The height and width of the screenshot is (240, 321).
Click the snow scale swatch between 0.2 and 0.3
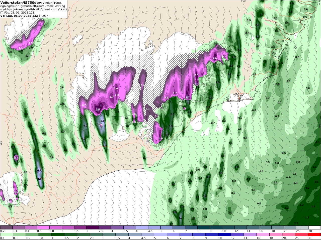pos(6,227)
